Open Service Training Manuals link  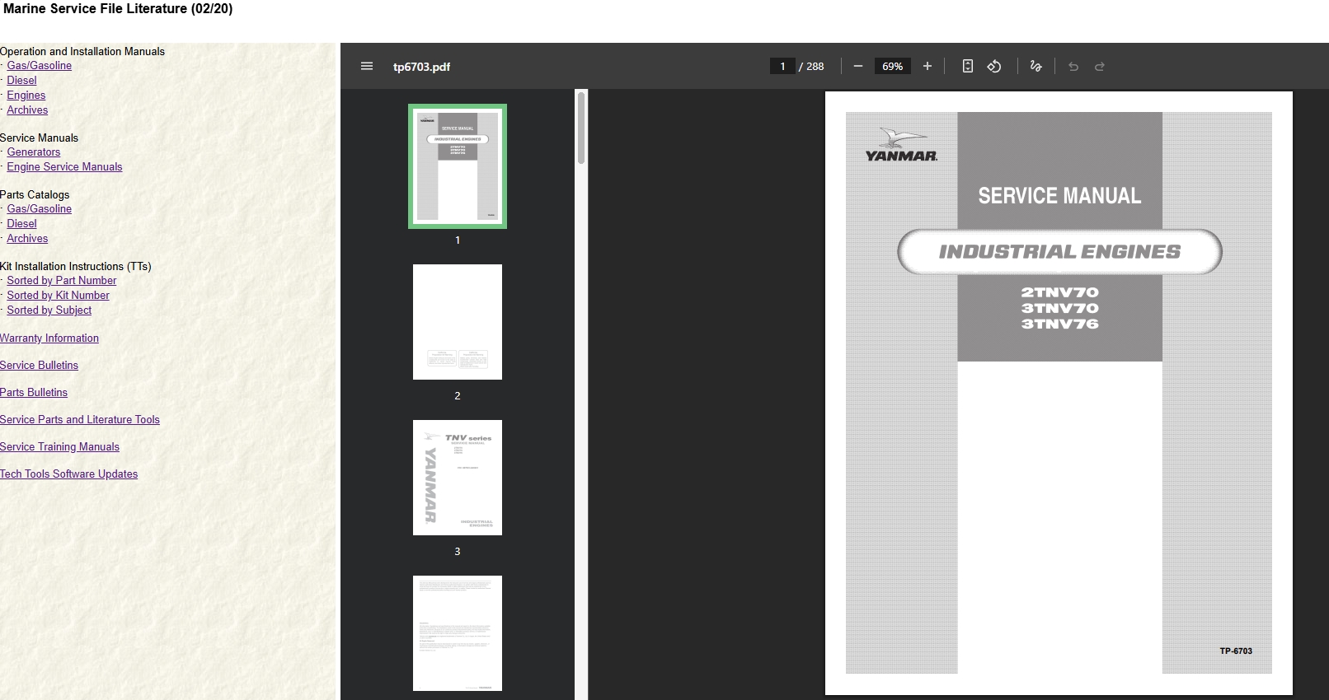pos(60,447)
